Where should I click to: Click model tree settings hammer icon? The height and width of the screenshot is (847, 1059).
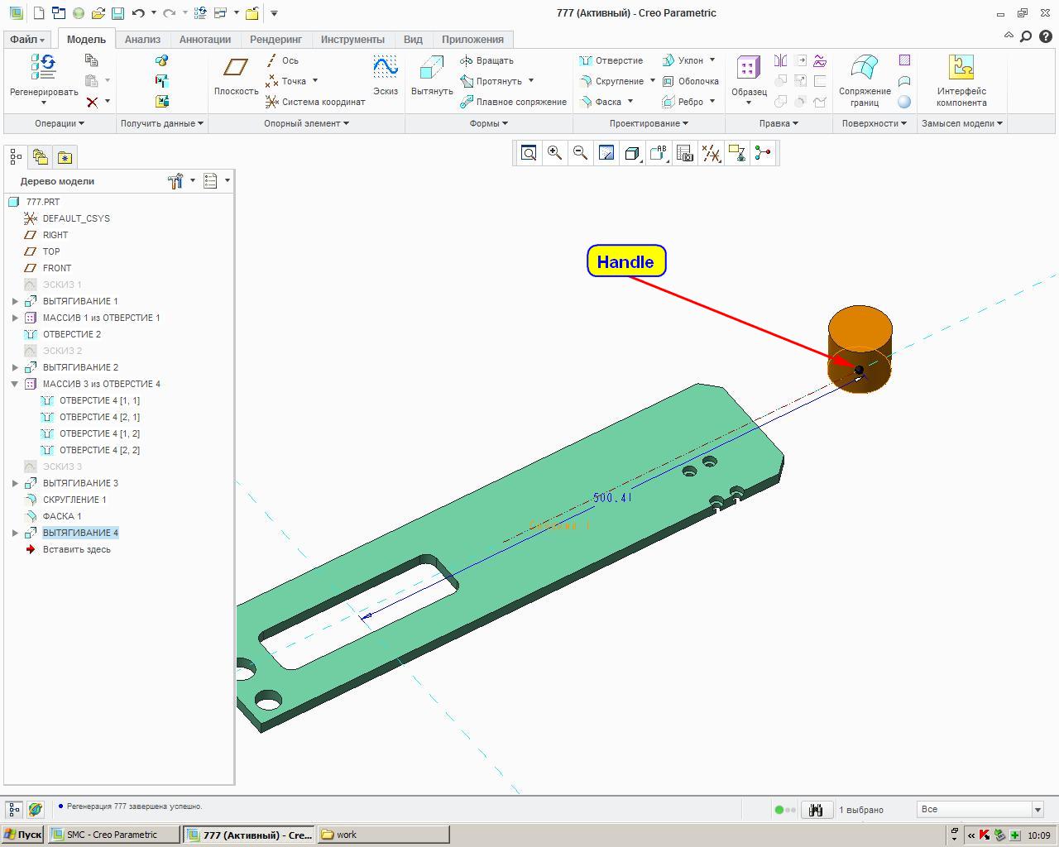tap(175, 181)
